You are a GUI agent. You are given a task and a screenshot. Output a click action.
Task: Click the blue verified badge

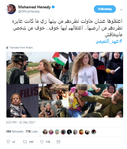pyautogui.click(x=53, y=7)
